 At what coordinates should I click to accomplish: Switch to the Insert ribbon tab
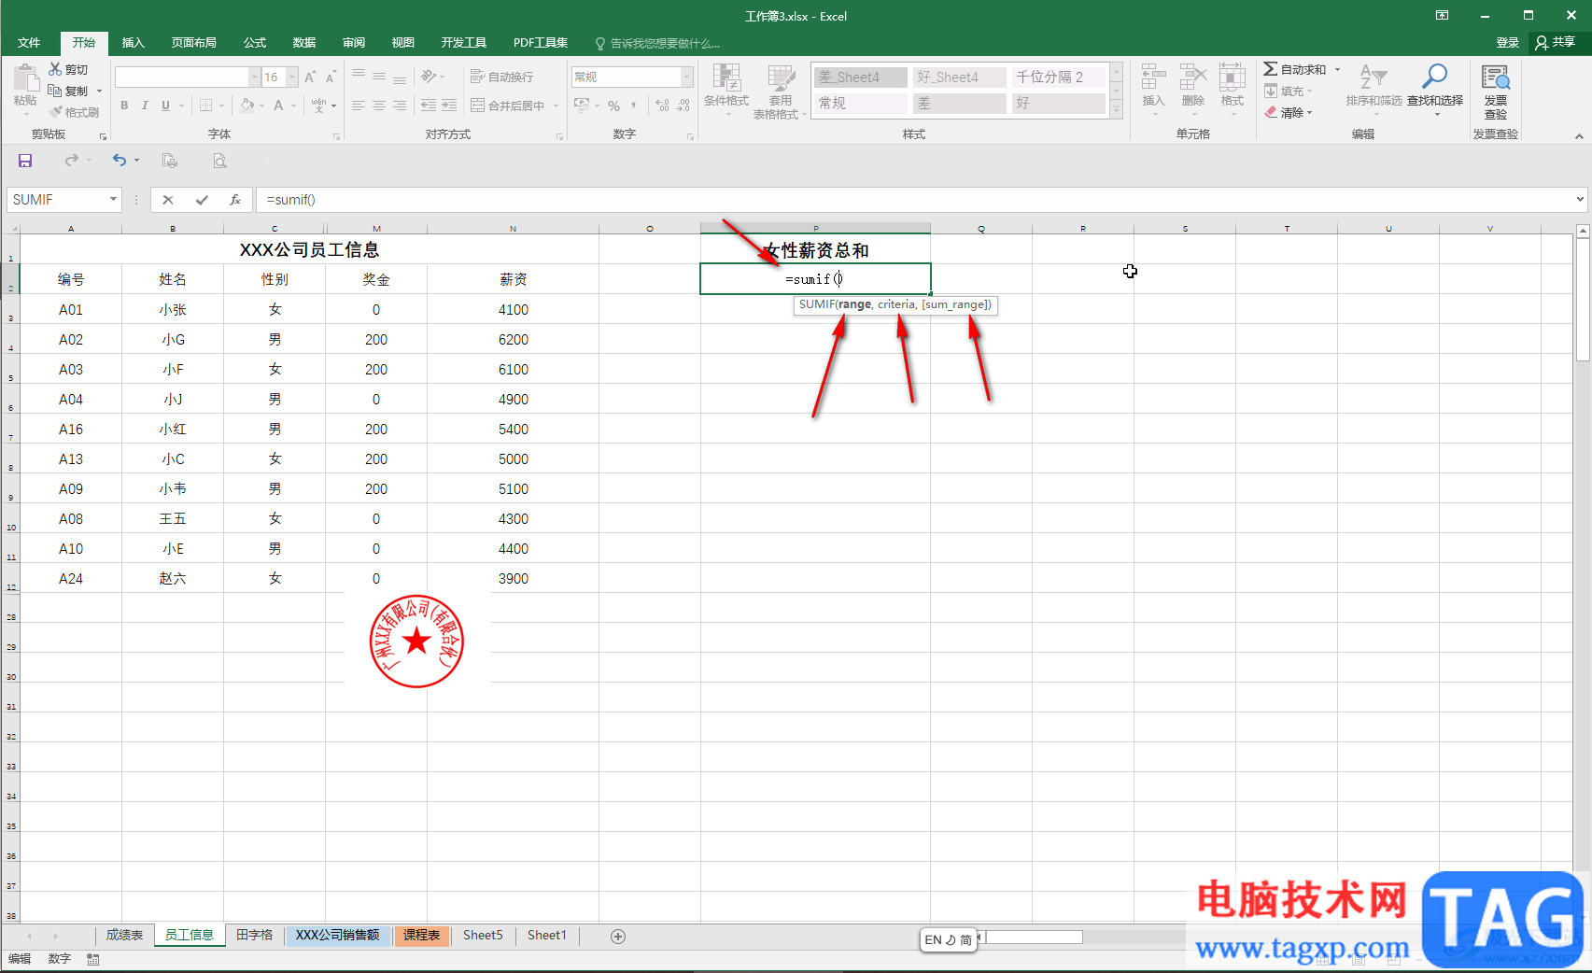pos(134,43)
